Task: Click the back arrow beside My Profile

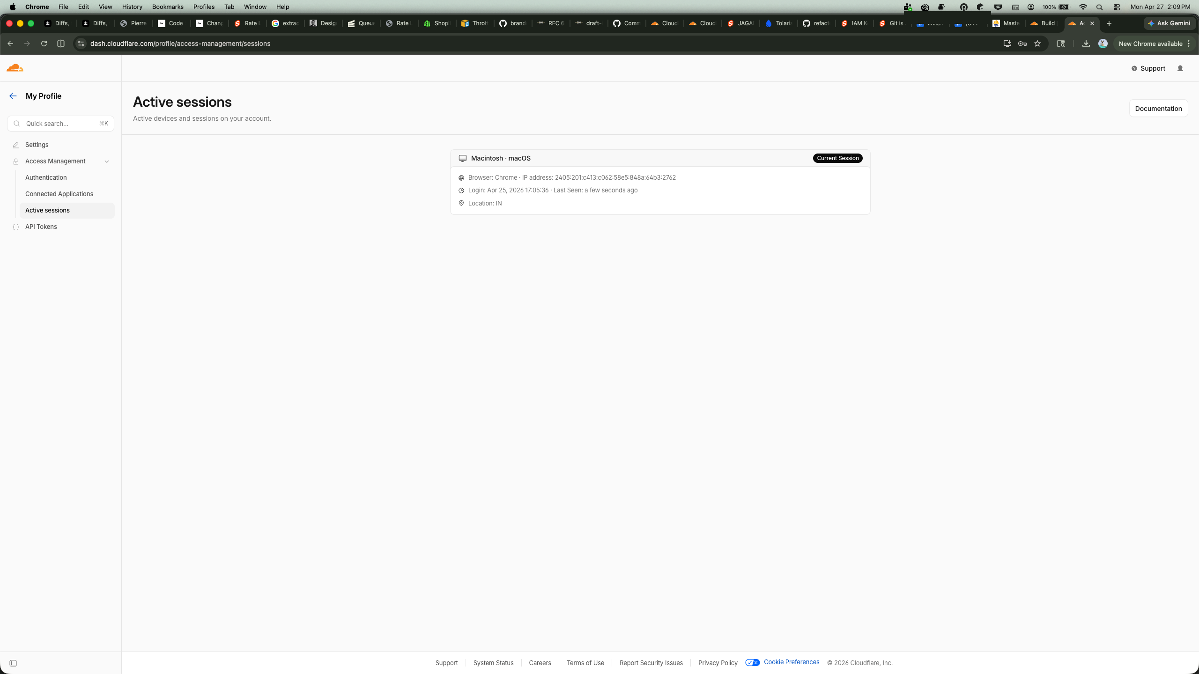Action: (13, 96)
